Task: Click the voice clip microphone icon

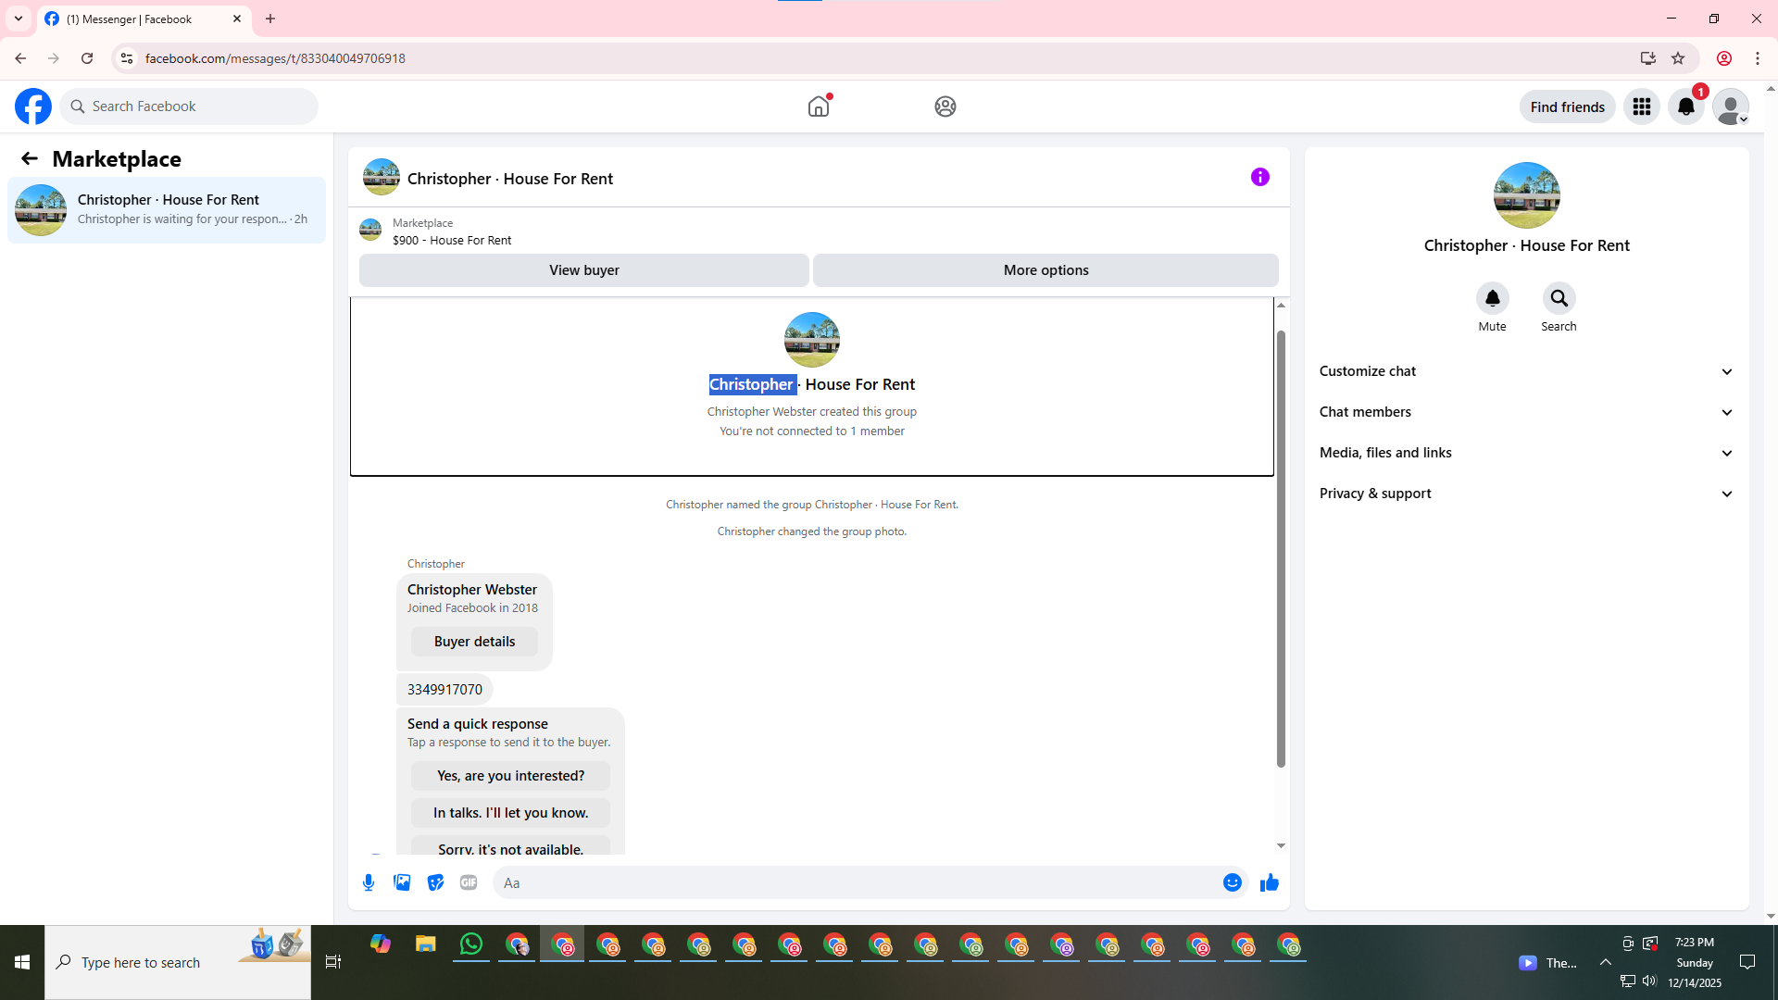Action: 369,882
